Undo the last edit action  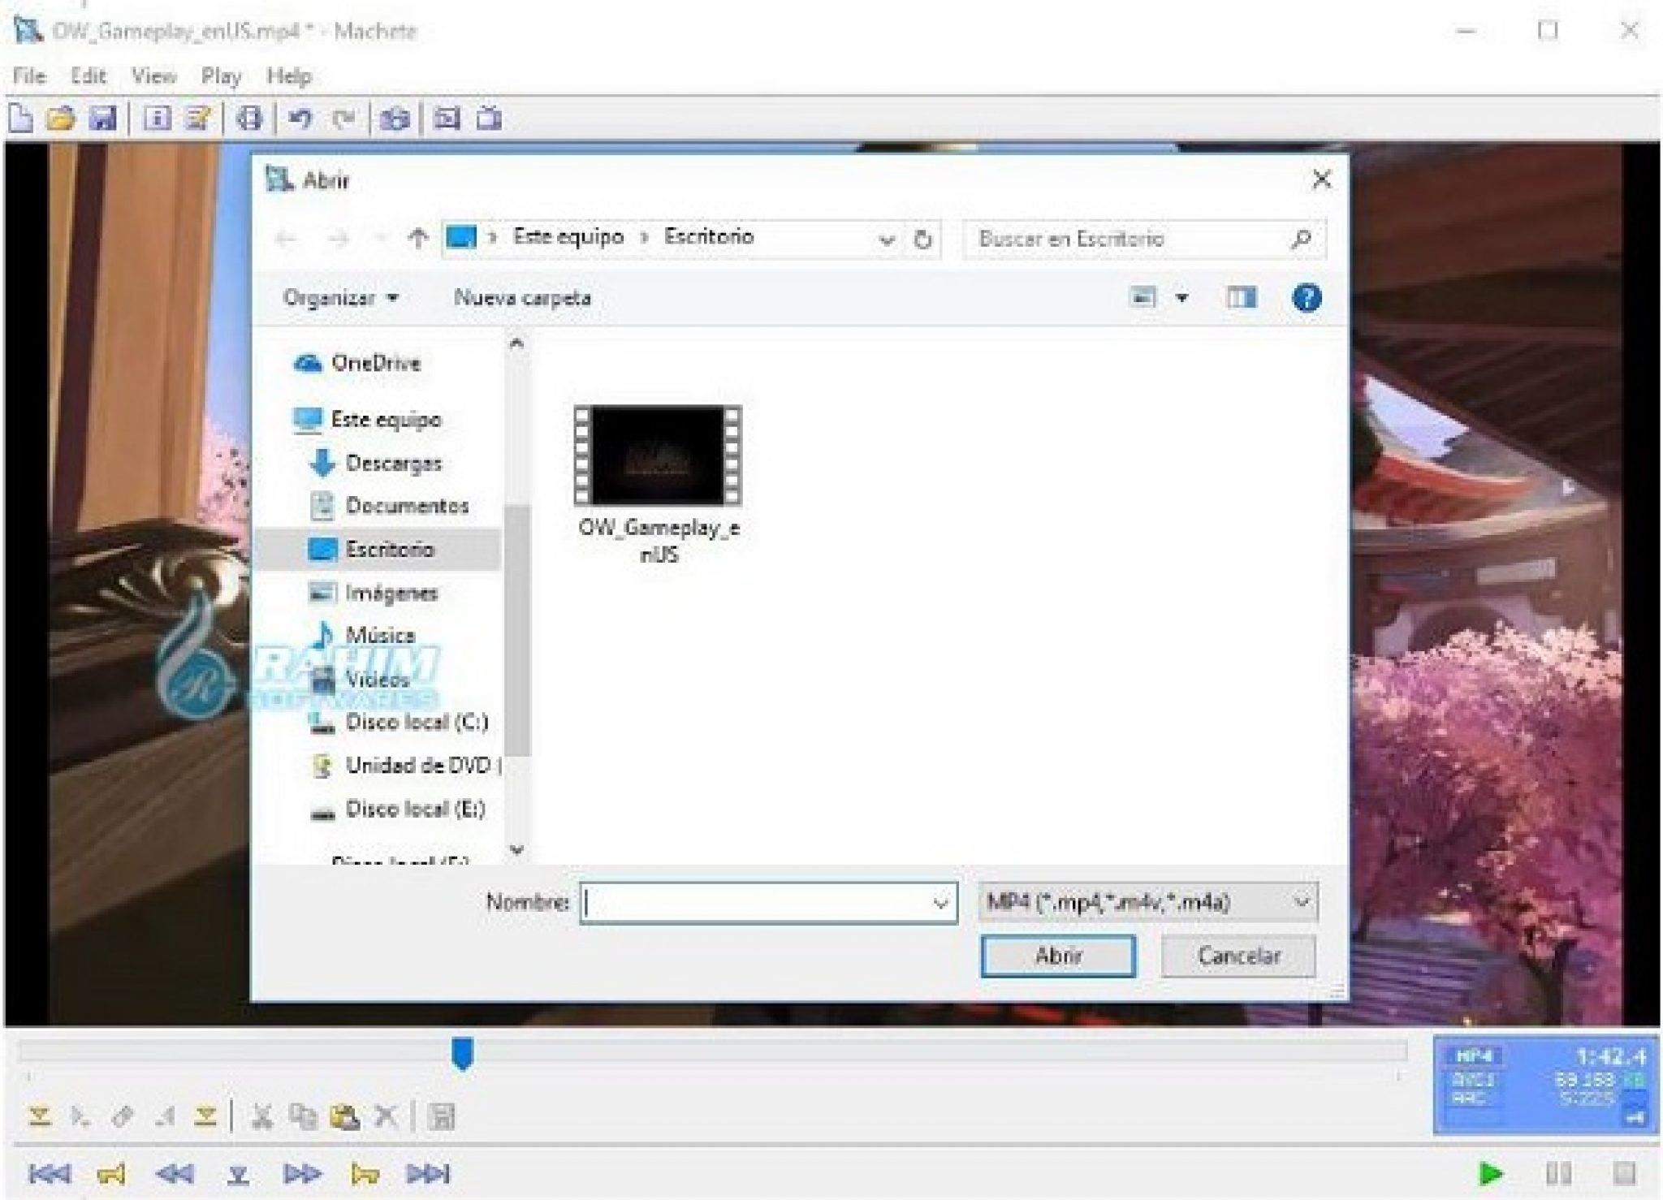[300, 119]
